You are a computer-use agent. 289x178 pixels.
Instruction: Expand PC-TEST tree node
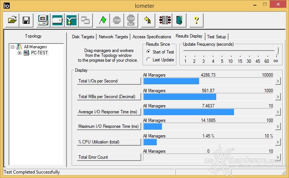click(19, 53)
